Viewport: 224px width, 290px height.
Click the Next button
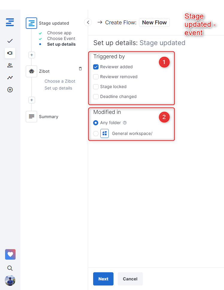click(x=103, y=279)
